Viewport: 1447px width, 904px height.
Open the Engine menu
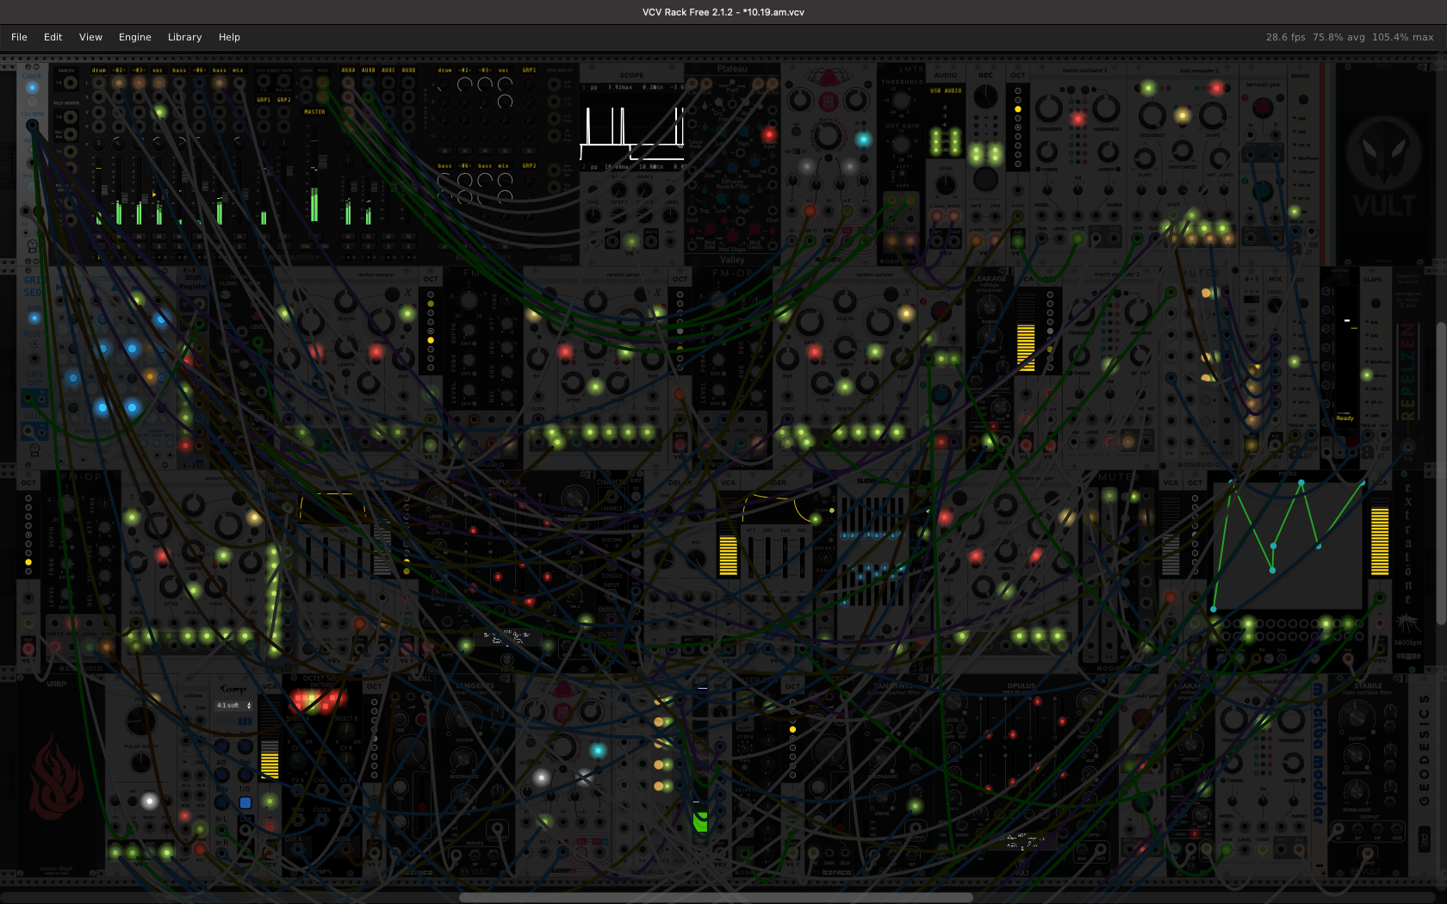point(134,37)
